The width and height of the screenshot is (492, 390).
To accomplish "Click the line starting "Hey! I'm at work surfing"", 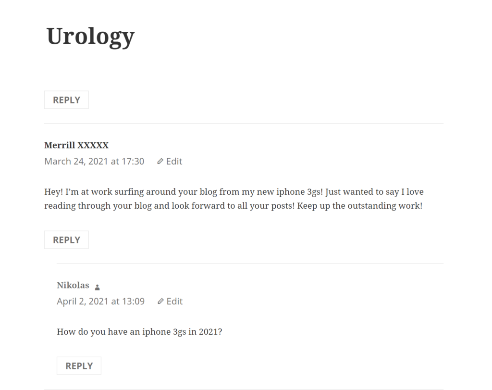I will 234,192.
